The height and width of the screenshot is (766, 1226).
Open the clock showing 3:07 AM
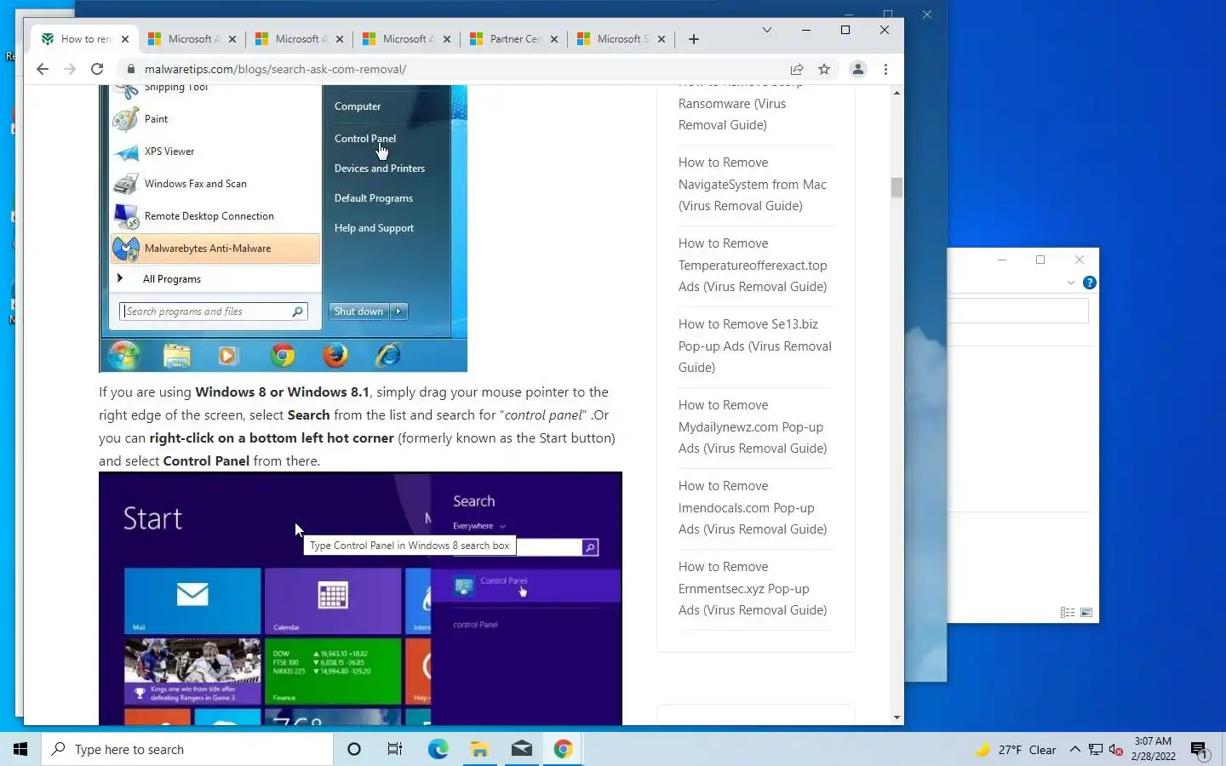click(x=1153, y=749)
